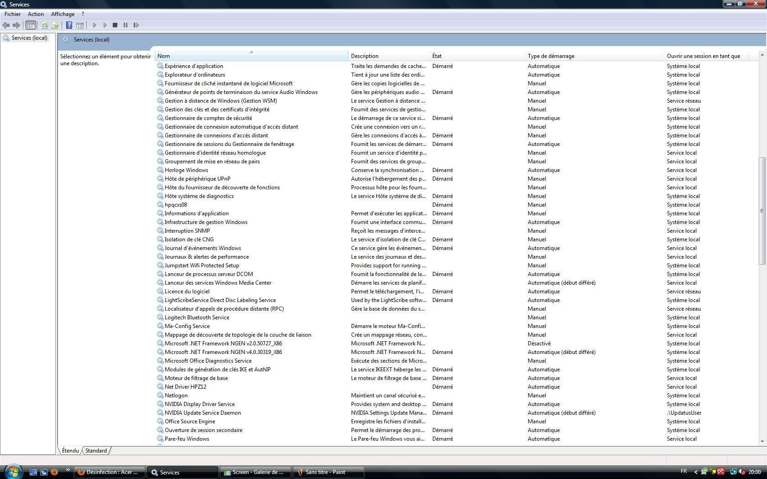Screen dimensions: 767x479
Task: Click the red Avira umbrella tray icon
Action: click(x=721, y=472)
